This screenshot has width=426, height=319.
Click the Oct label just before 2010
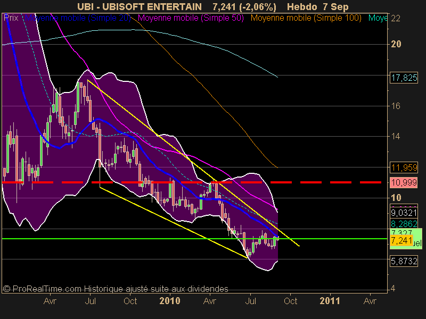tap(130, 301)
